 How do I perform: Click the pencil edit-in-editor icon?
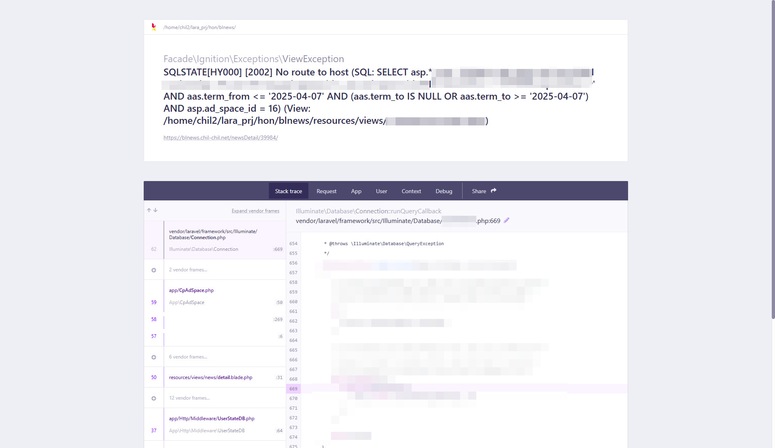pos(507,220)
